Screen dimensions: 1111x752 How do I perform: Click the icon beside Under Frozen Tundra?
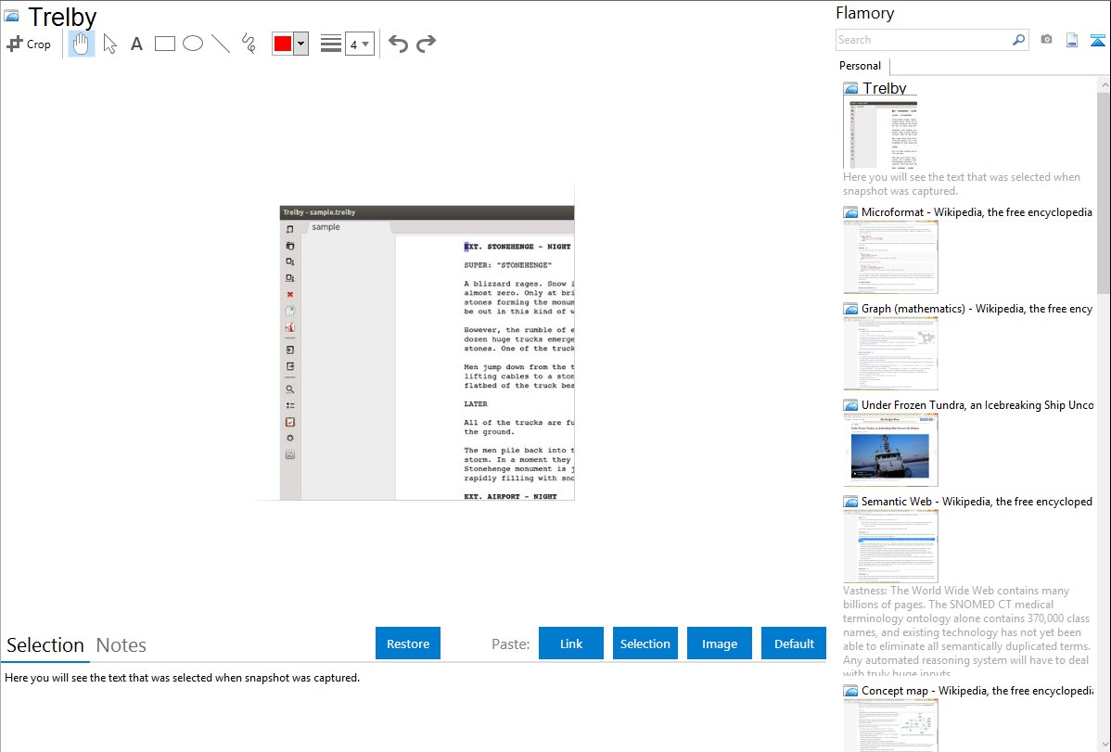(x=850, y=405)
